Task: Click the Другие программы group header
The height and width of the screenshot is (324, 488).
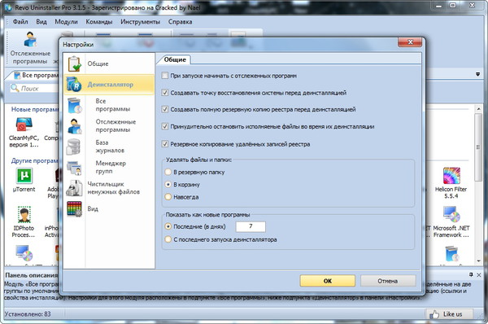Action: point(35,160)
